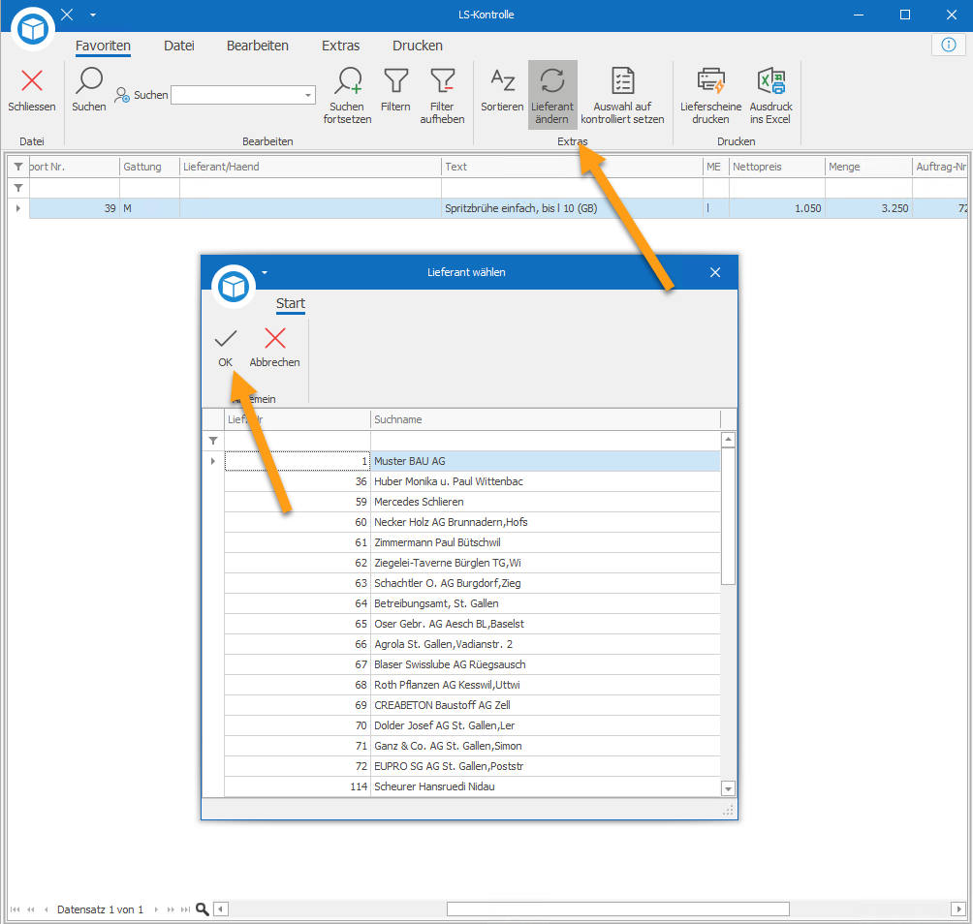Click Lieferscheine drucken icon
Viewport: 973px width, 924px height.
(x=710, y=80)
